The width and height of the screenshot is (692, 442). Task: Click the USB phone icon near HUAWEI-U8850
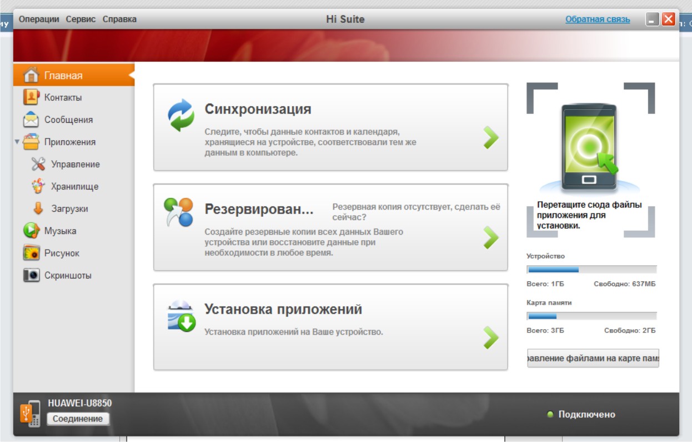click(31, 414)
